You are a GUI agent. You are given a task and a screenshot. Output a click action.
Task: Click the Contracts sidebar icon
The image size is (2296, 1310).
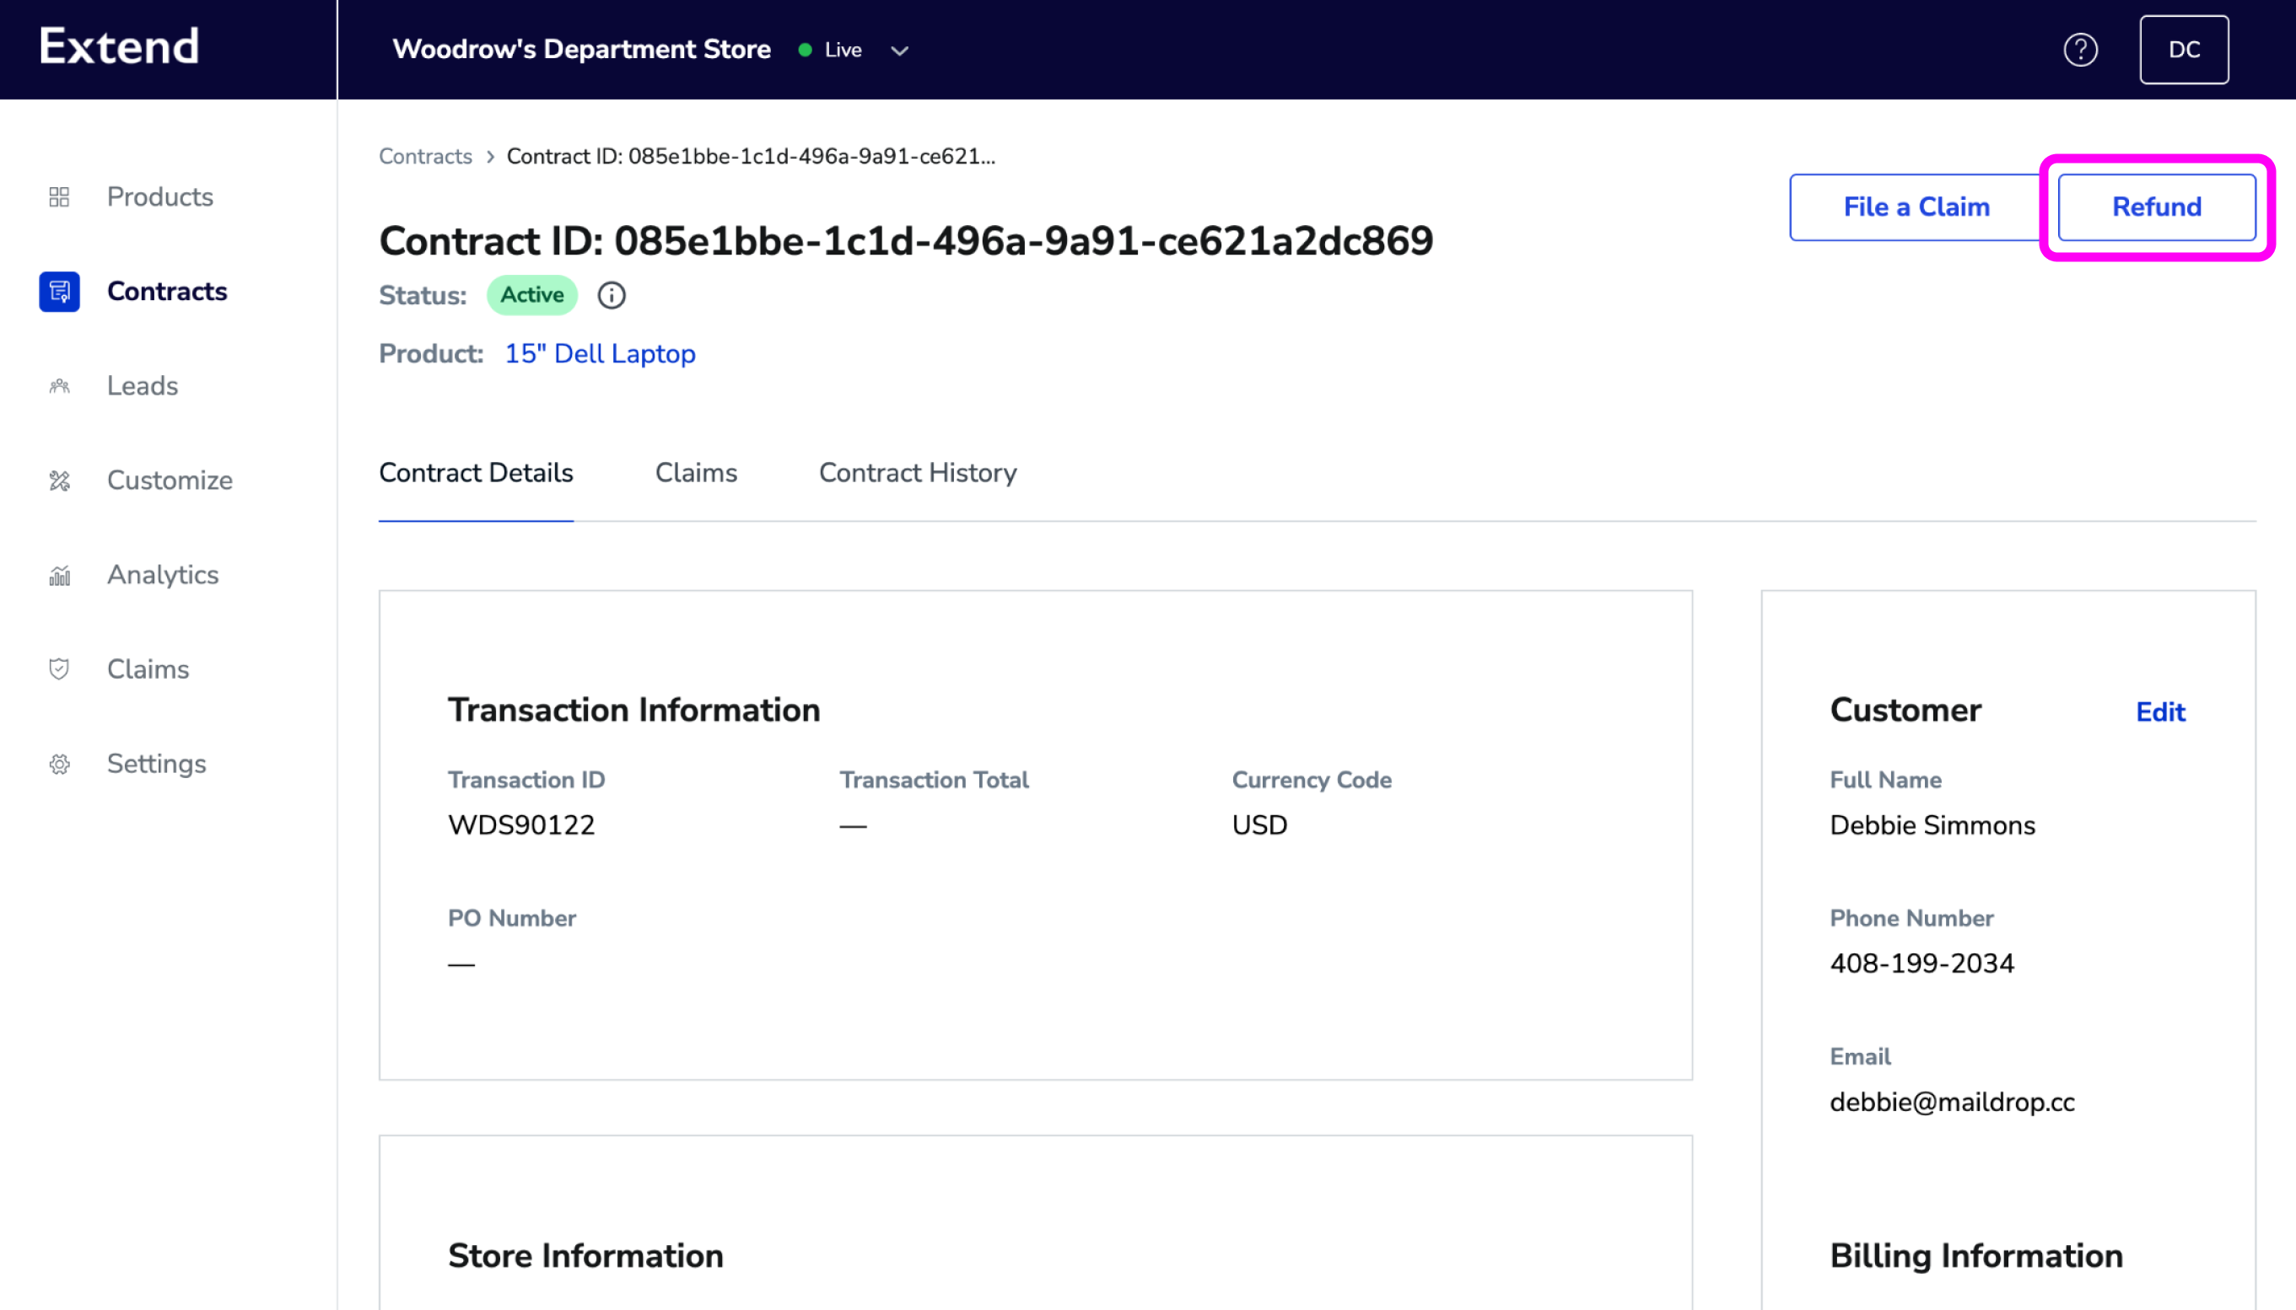tap(59, 292)
